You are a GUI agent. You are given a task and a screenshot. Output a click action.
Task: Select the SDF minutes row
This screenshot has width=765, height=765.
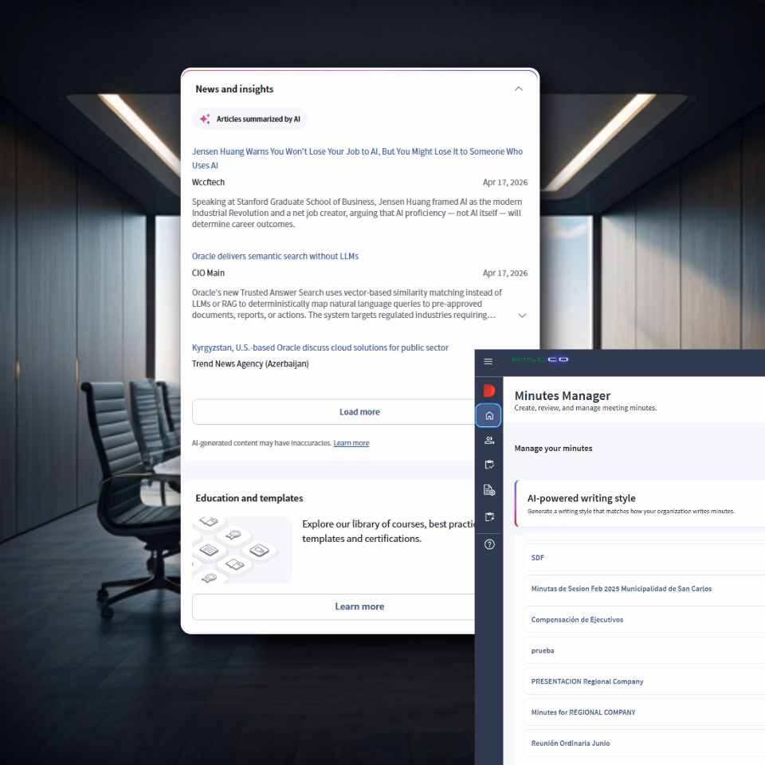click(645, 558)
